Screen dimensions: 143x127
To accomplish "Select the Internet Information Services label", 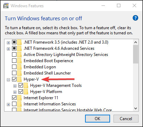I will tap(50, 104).
